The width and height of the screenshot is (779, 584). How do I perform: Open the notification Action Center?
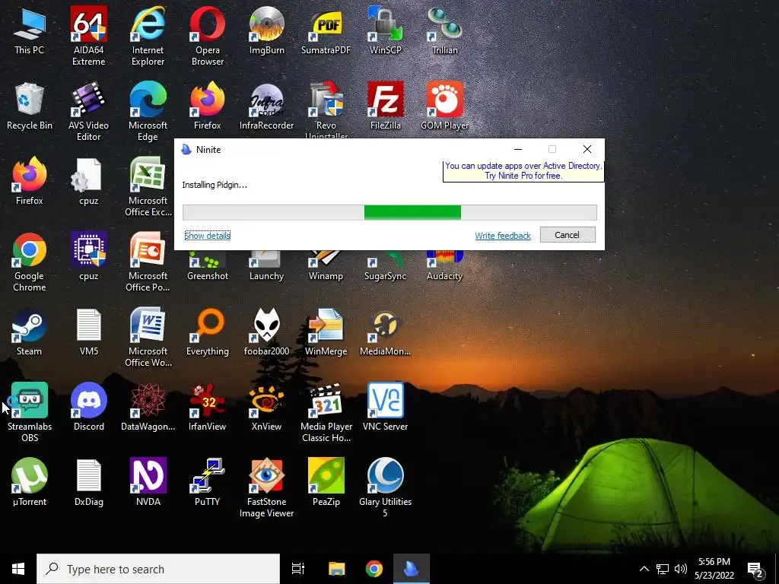pyautogui.click(x=755, y=570)
